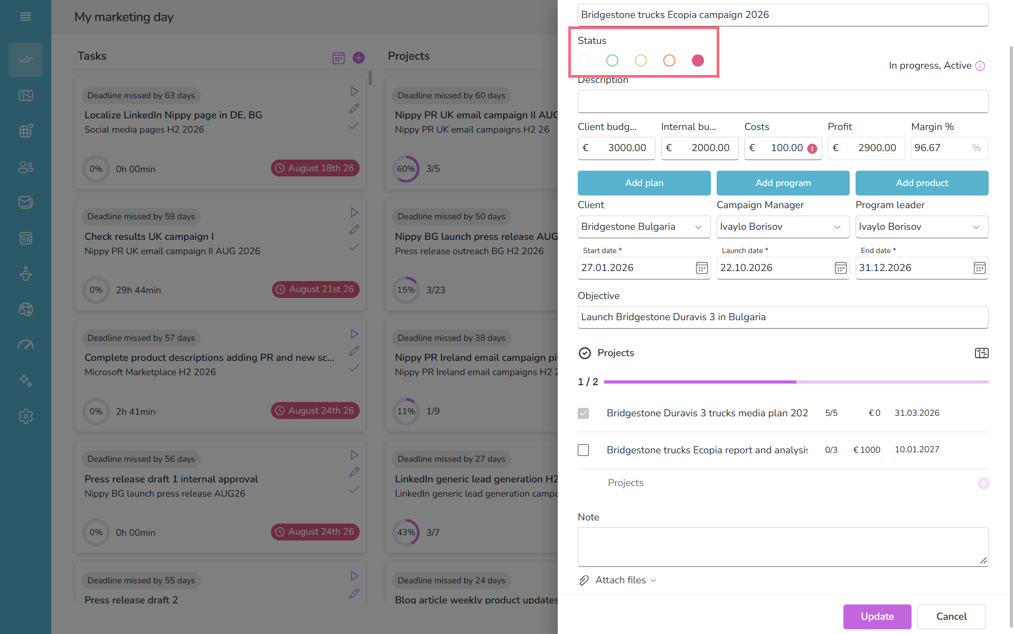Open projects board icon next to Projects
1014x634 pixels.
(982, 353)
